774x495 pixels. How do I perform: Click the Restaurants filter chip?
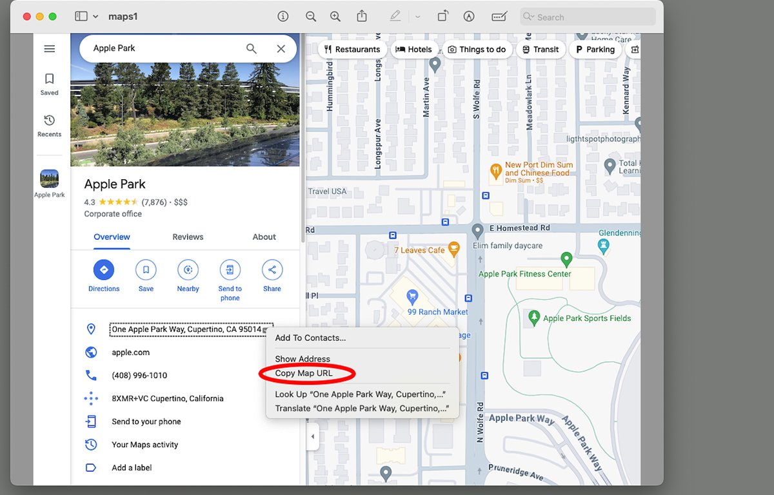pos(352,50)
